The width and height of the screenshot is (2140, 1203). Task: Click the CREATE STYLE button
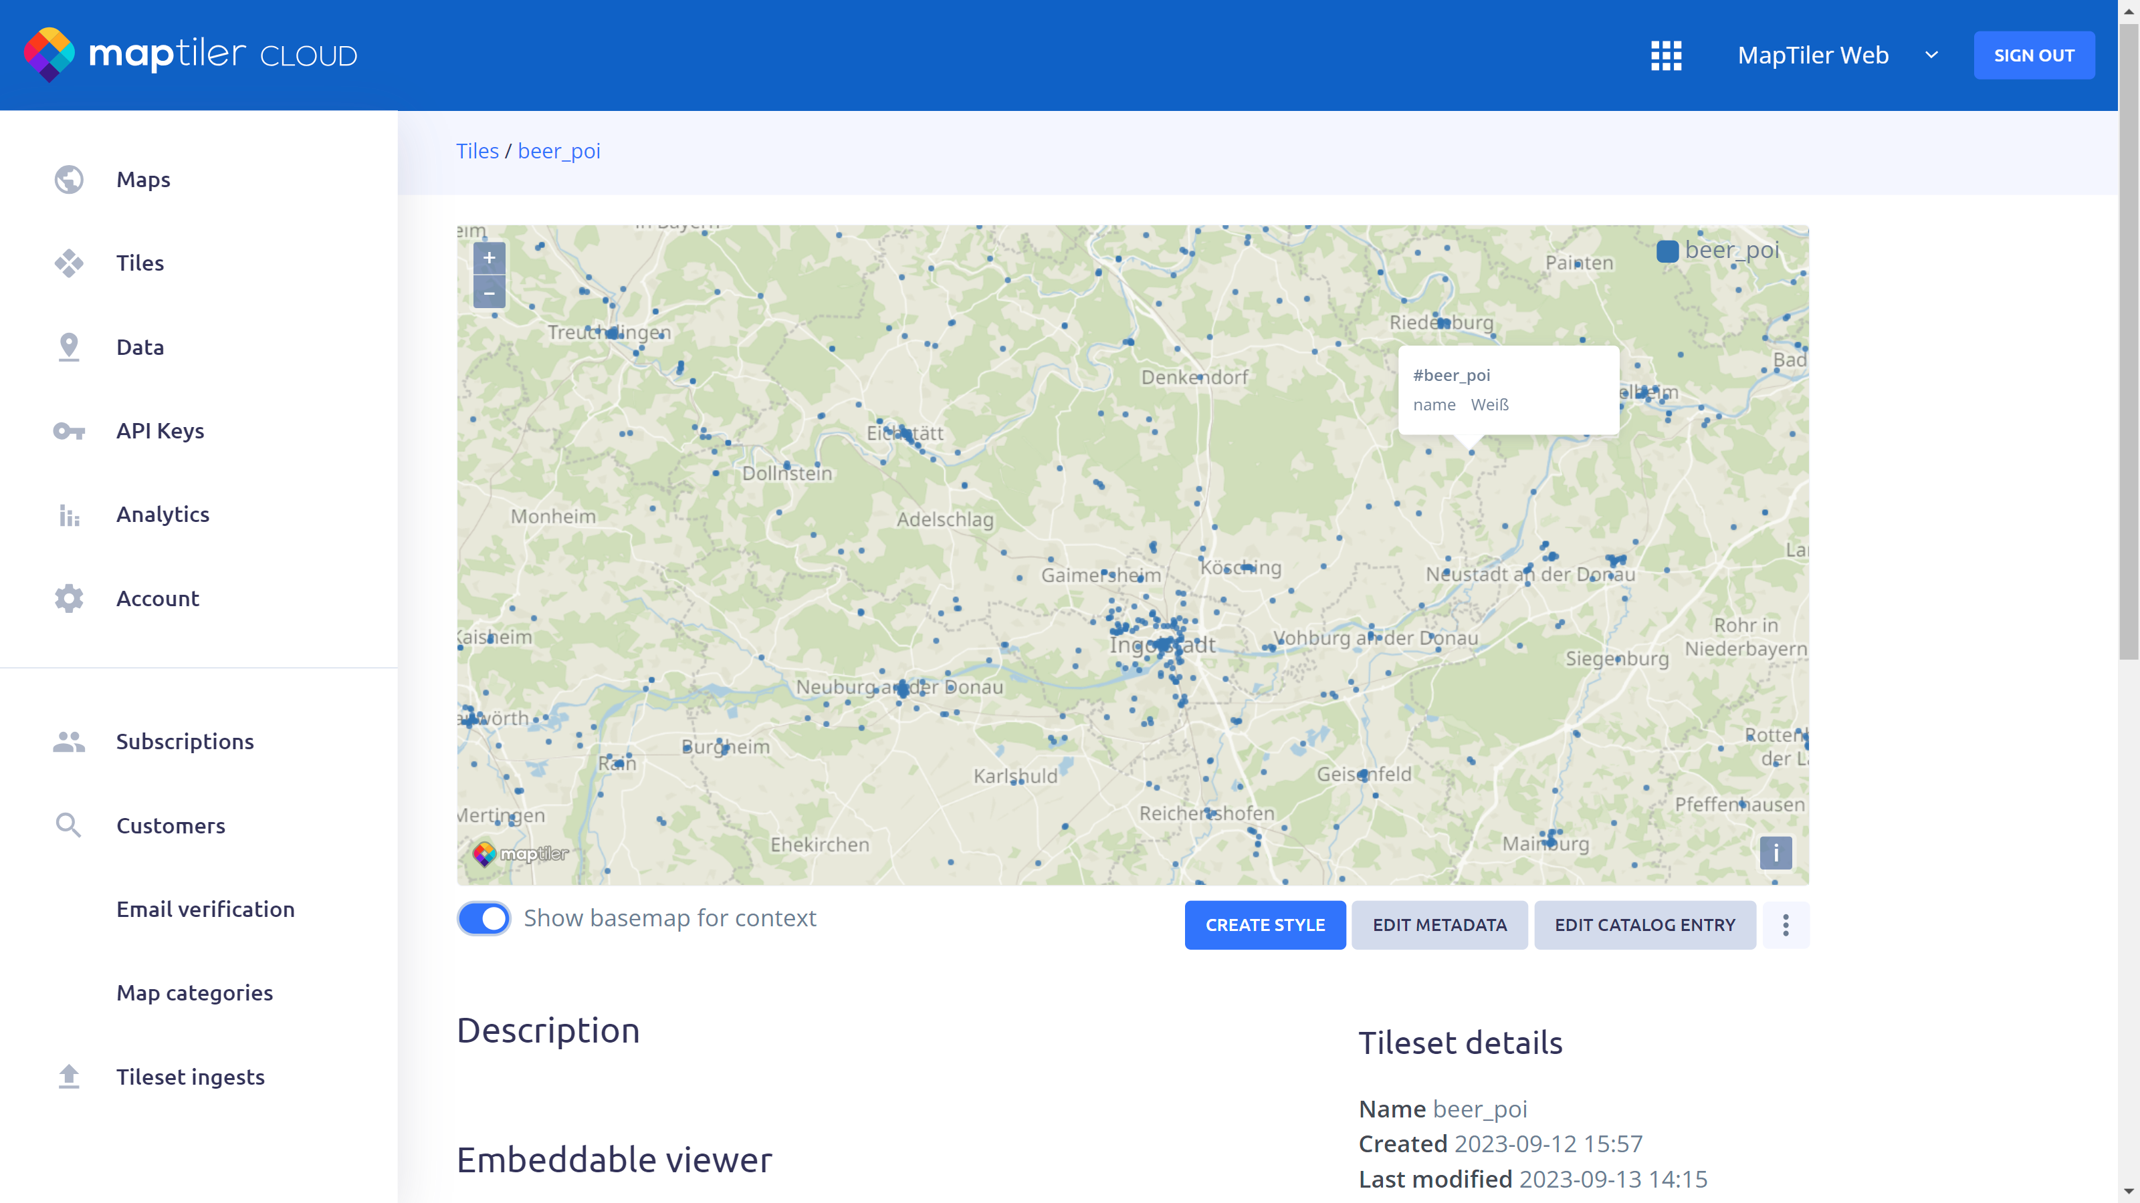(1265, 924)
